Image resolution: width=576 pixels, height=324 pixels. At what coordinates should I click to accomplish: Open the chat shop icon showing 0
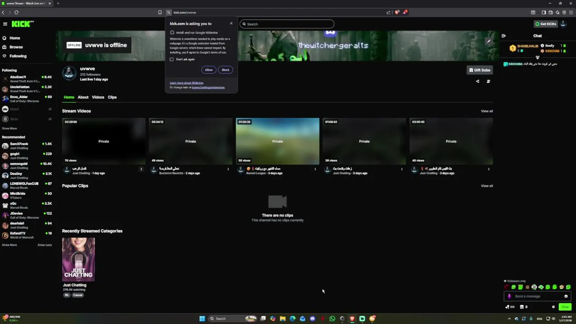coord(523,307)
